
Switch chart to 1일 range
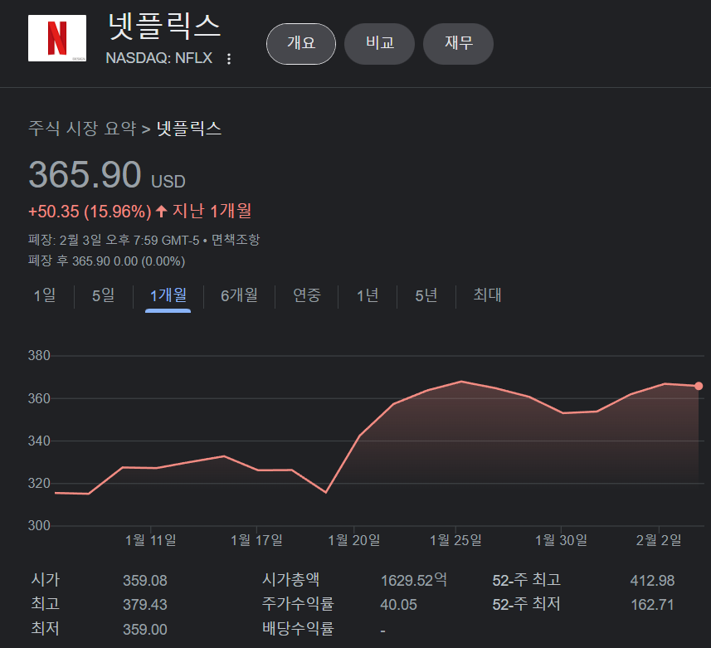[45, 295]
